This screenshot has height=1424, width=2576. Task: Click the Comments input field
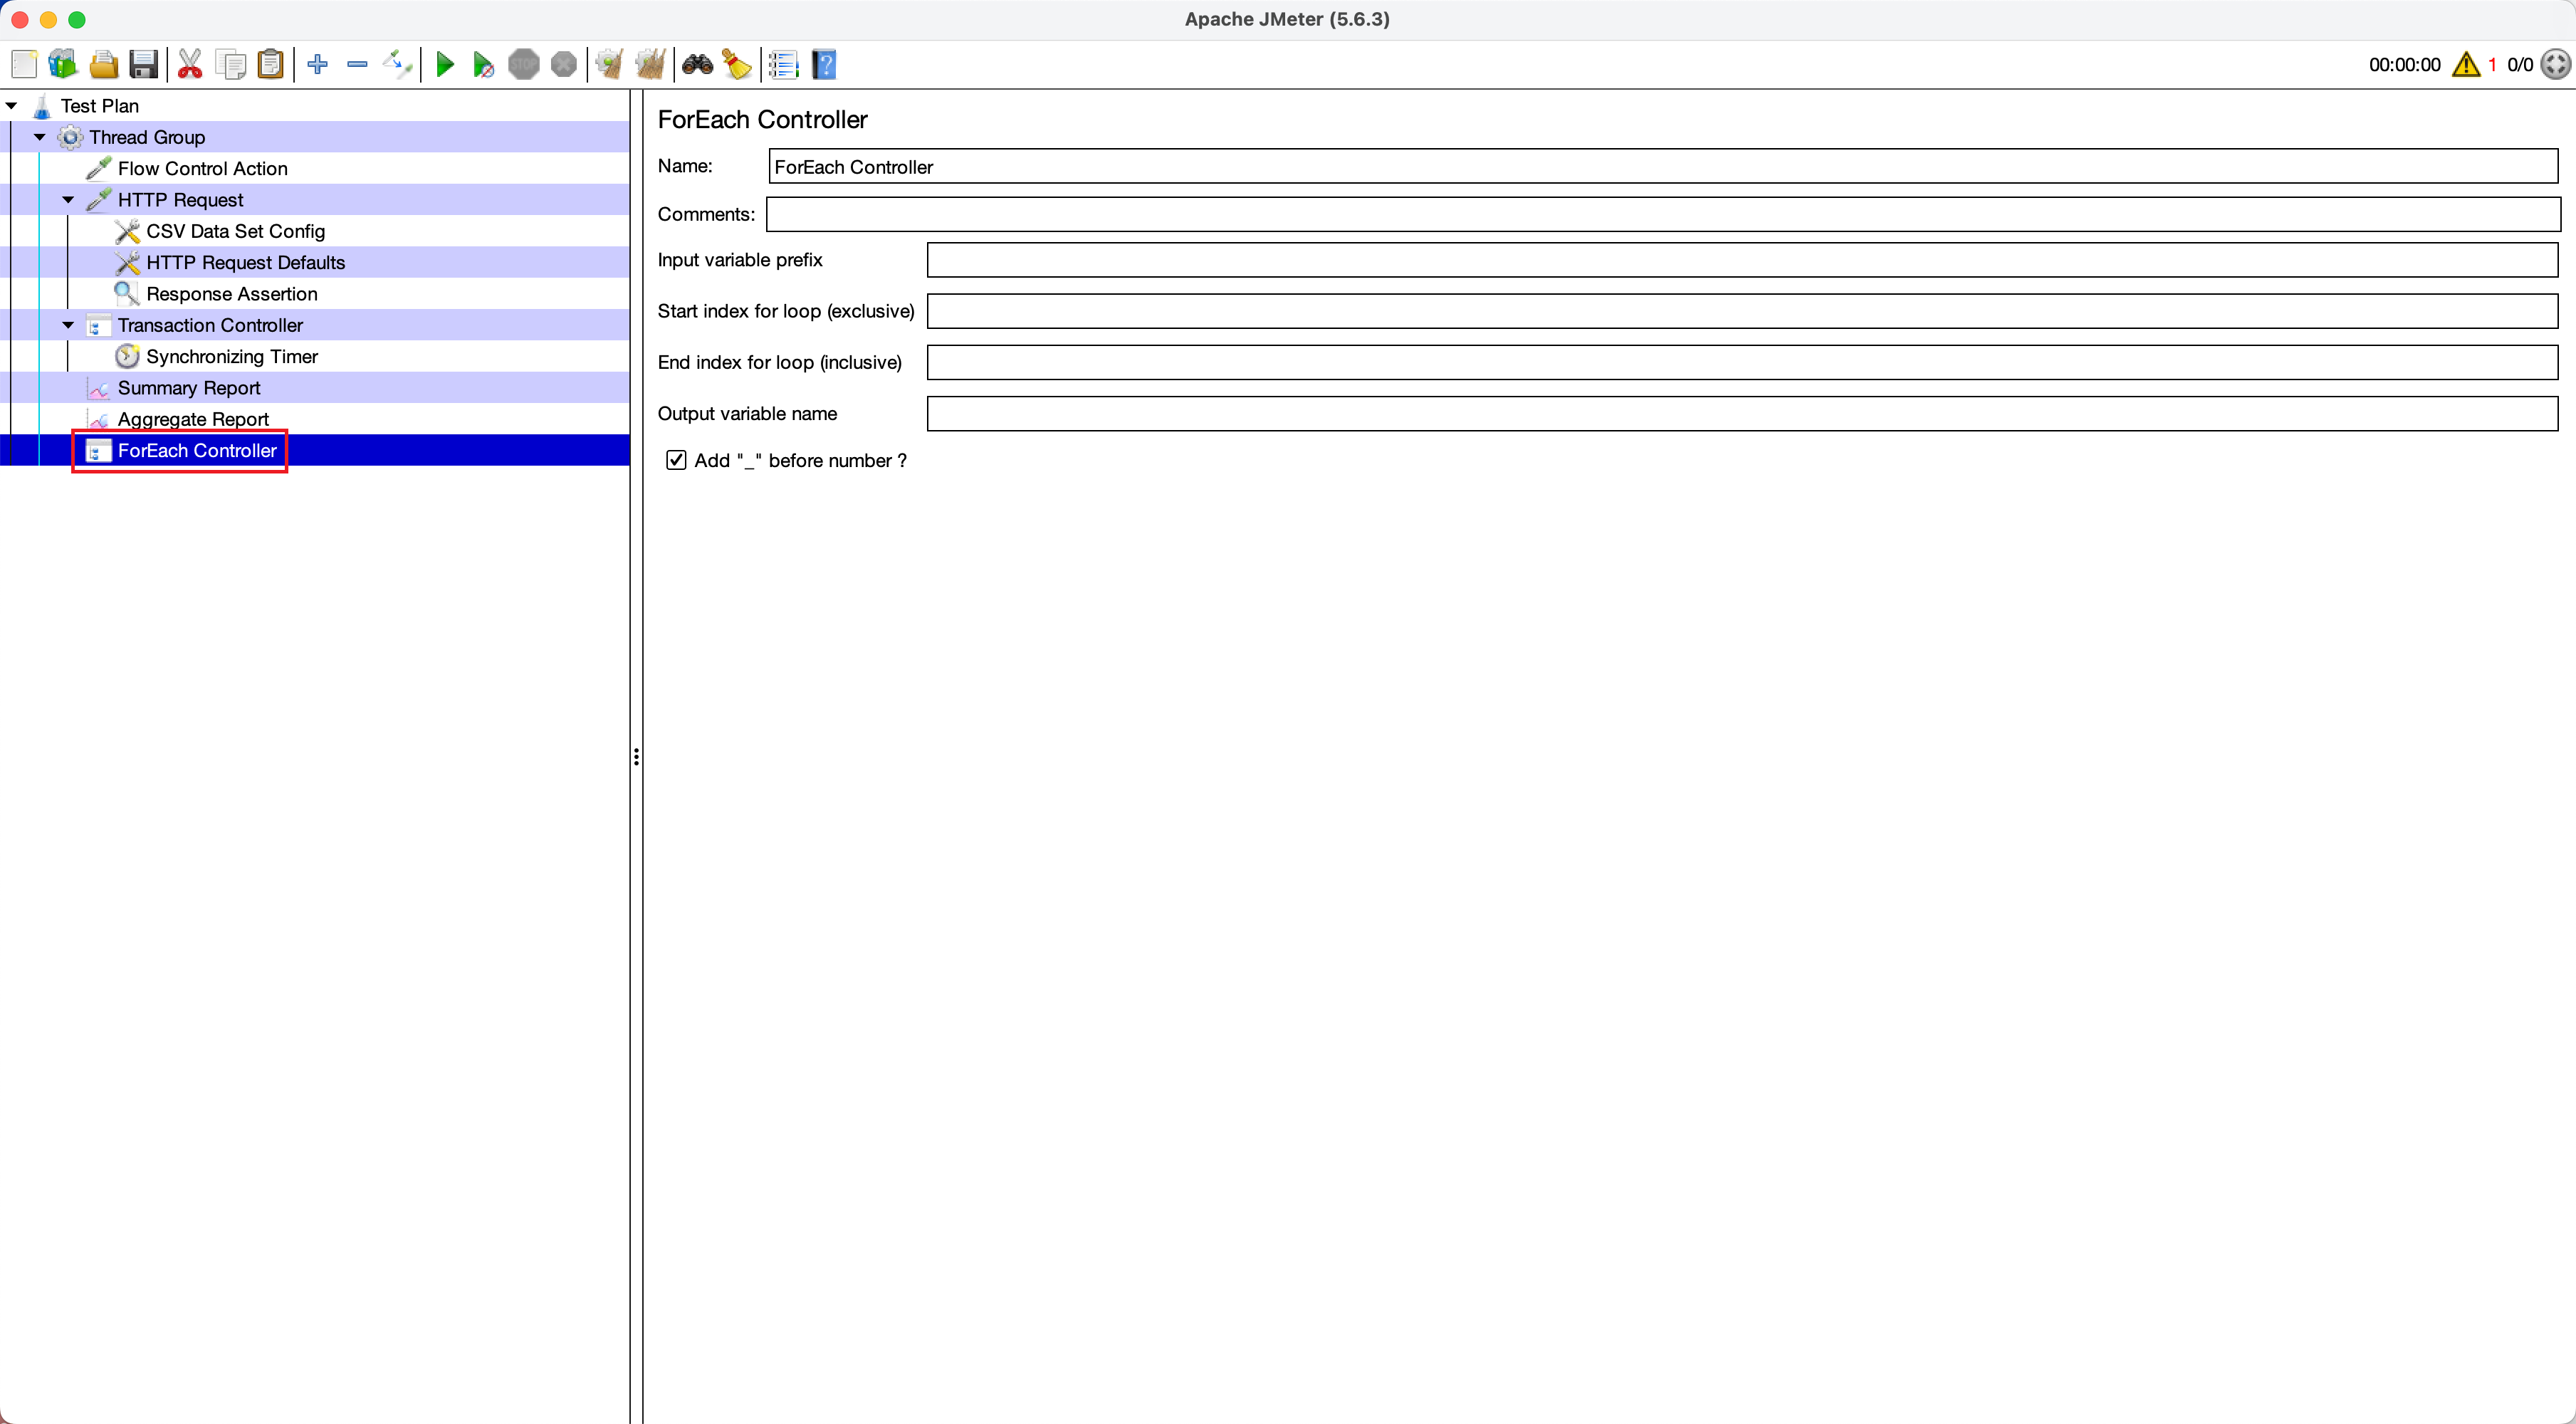[x=1663, y=214]
